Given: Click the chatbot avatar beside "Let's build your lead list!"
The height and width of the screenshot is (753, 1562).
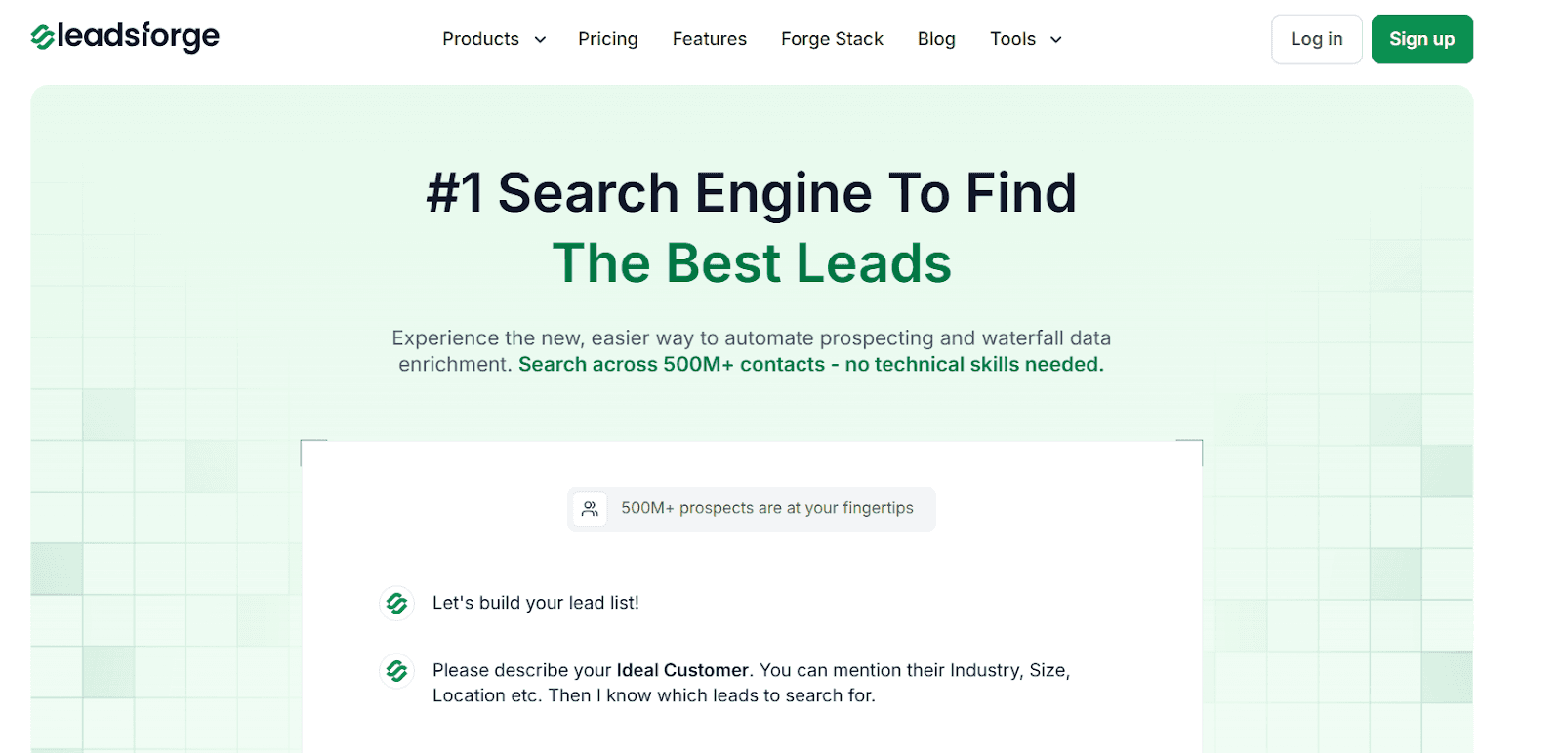Looking at the screenshot, I should coord(396,603).
